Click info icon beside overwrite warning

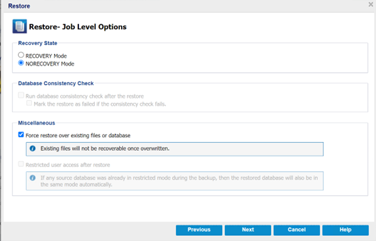click(x=33, y=148)
